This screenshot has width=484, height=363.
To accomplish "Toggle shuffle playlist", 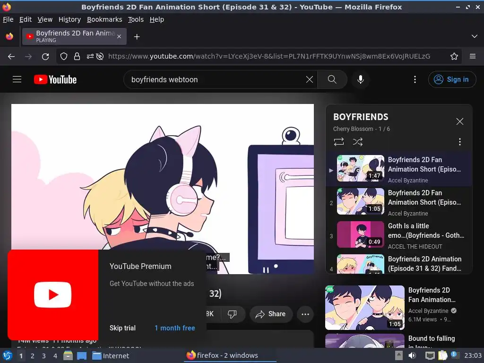I will (x=357, y=142).
